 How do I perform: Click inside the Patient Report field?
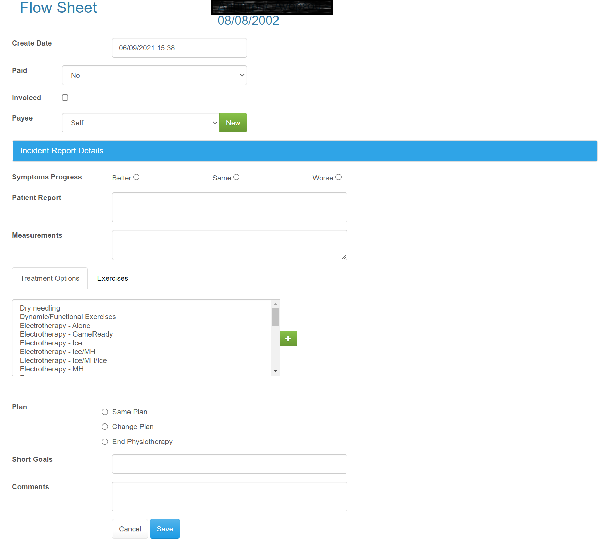pyautogui.click(x=229, y=207)
